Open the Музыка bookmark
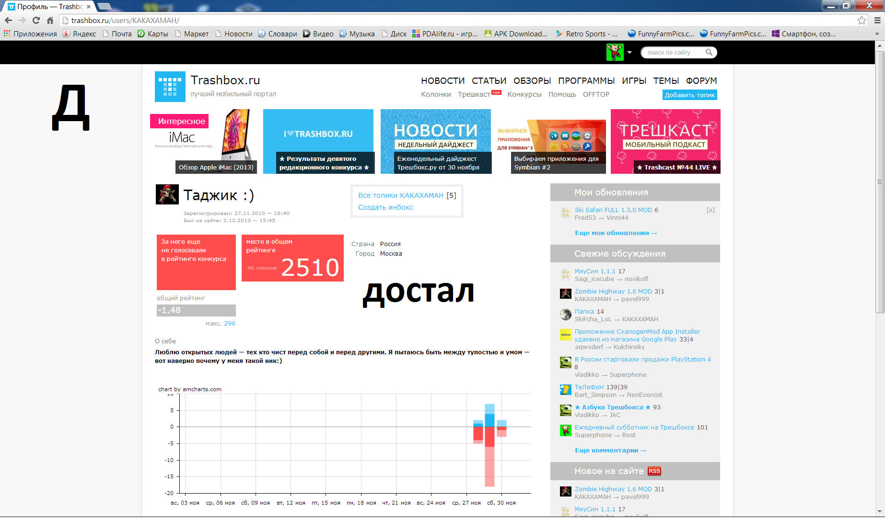885x519 pixels. pyautogui.click(x=357, y=34)
